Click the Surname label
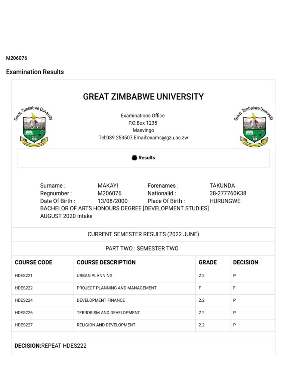 53,186
